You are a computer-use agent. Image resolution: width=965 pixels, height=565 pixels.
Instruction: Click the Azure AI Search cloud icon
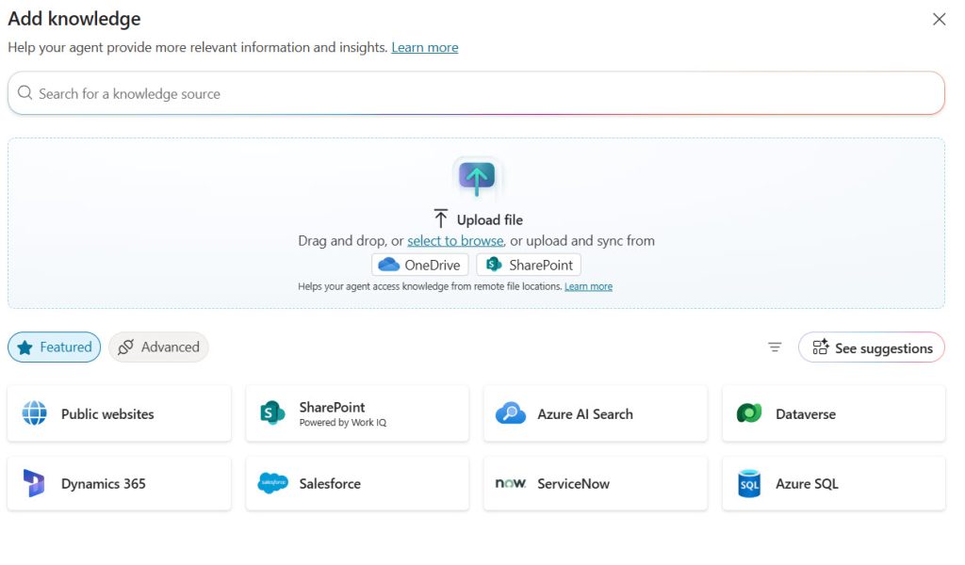tap(511, 413)
